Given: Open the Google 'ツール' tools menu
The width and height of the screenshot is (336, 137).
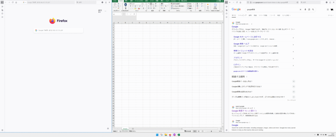Looking at the screenshot, I should point(330,15).
